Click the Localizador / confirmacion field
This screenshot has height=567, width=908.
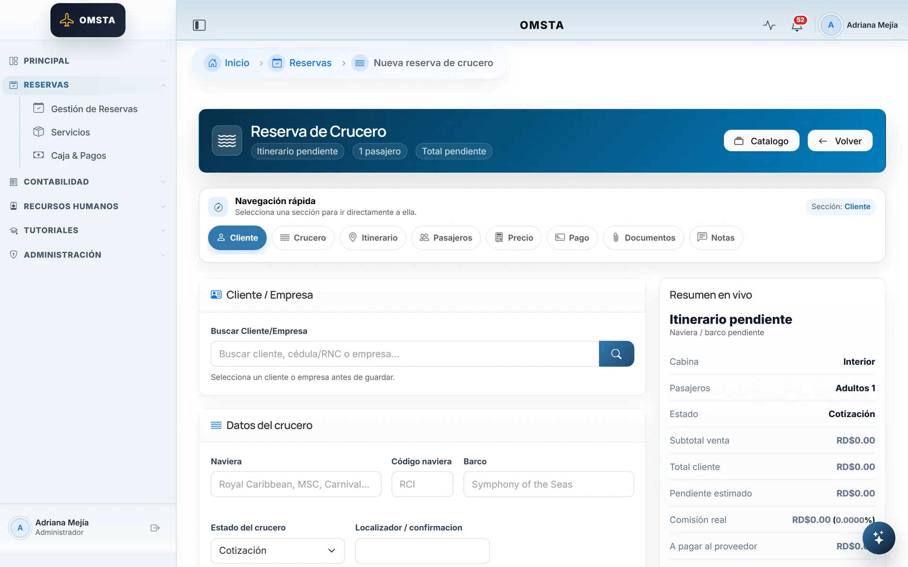coord(422,550)
